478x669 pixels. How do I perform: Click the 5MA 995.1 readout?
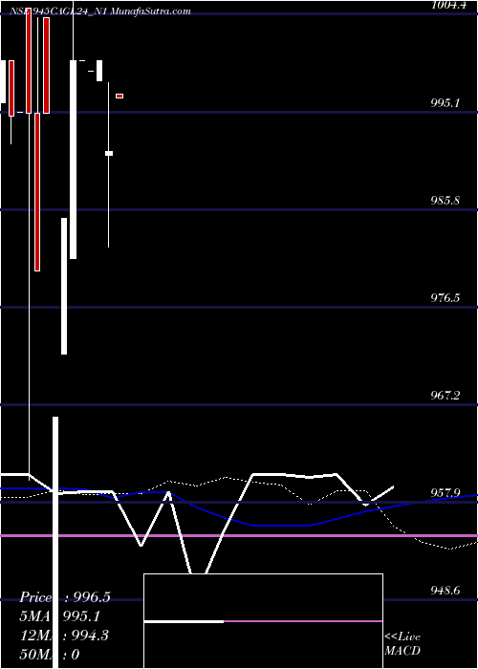coord(60,616)
